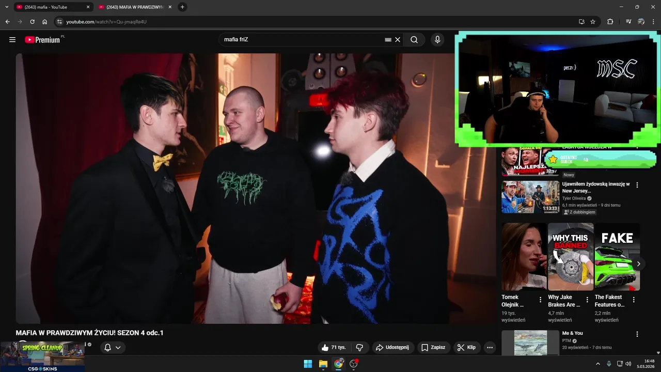Open system tray microphone indicator
The width and height of the screenshot is (661, 372).
pyautogui.click(x=609, y=364)
